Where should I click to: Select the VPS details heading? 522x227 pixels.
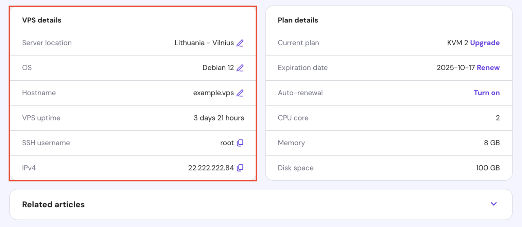coord(41,20)
